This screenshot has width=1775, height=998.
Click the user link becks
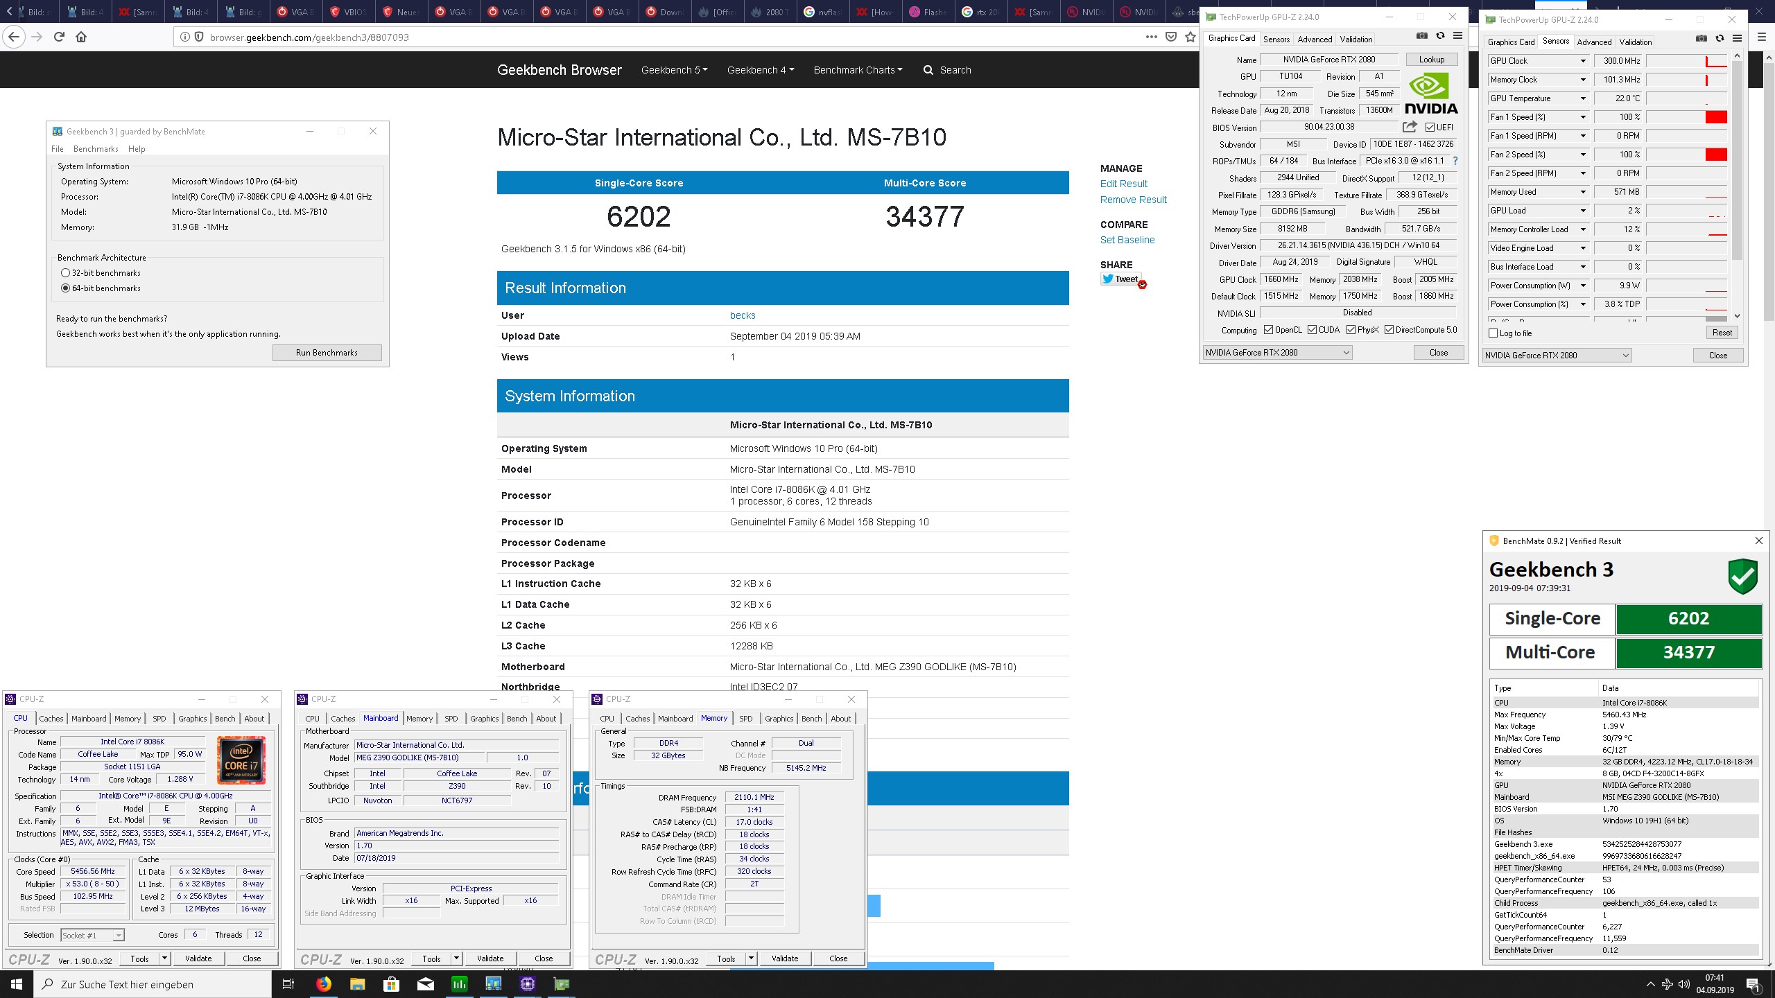[743, 315]
